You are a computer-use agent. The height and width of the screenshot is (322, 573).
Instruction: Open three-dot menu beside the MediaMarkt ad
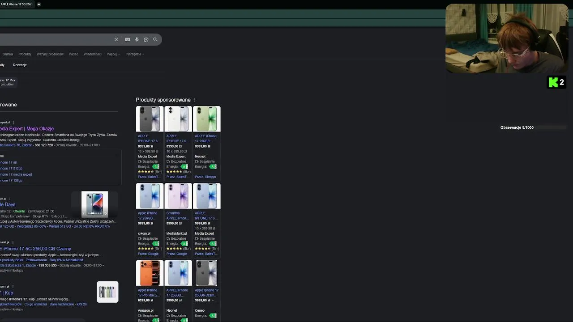point(13,242)
